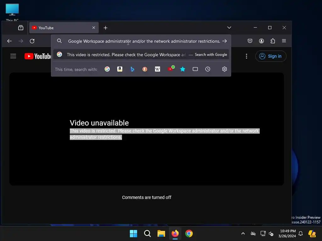Search only in History clock icon

tap(208, 69)
